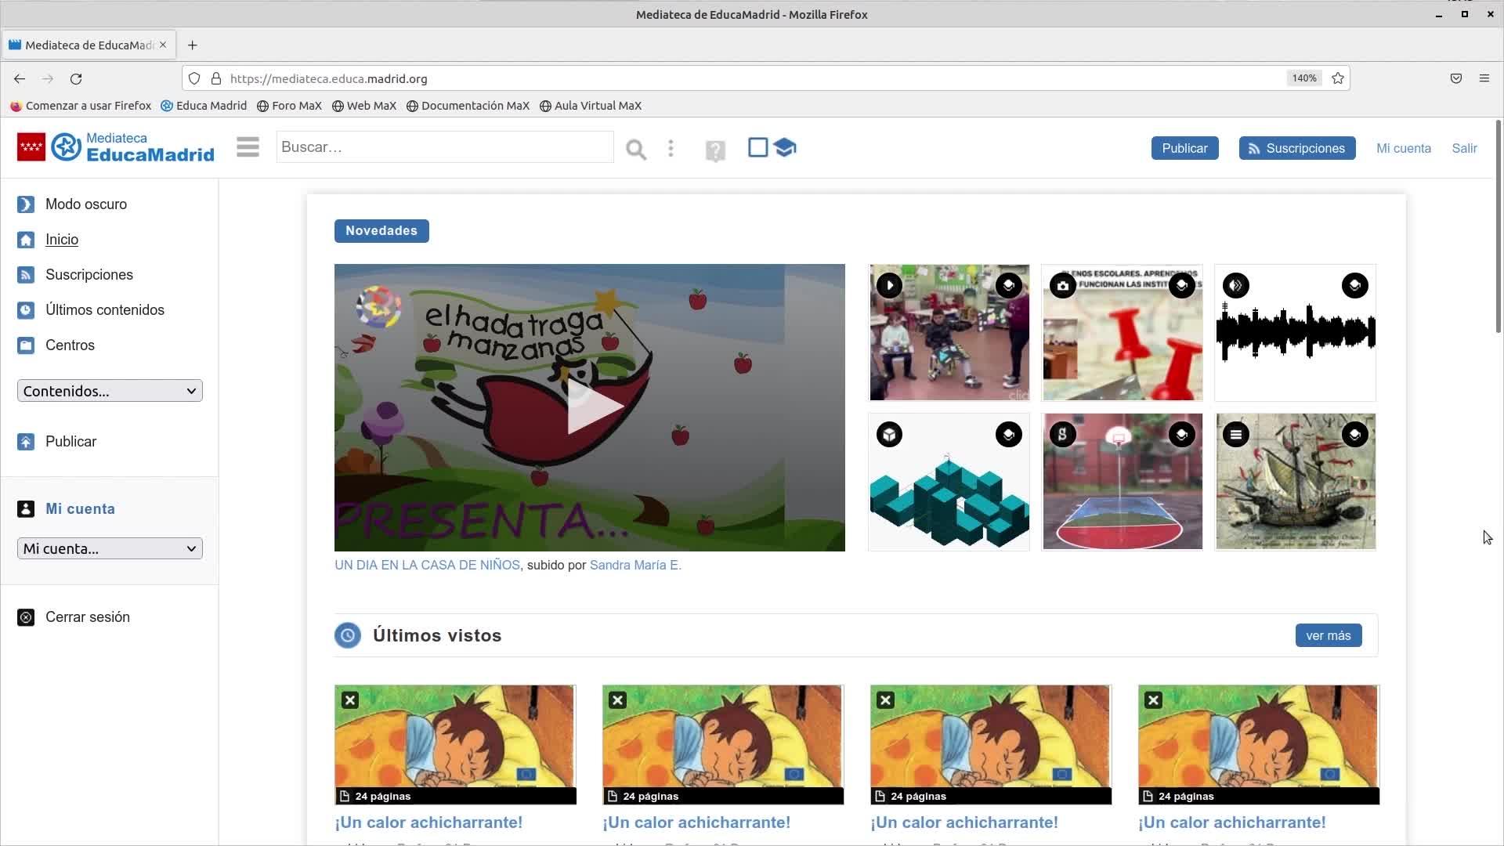Open the Foro MaX bookmark
This screenshot has width=1504, height=846.
[289, 106]
